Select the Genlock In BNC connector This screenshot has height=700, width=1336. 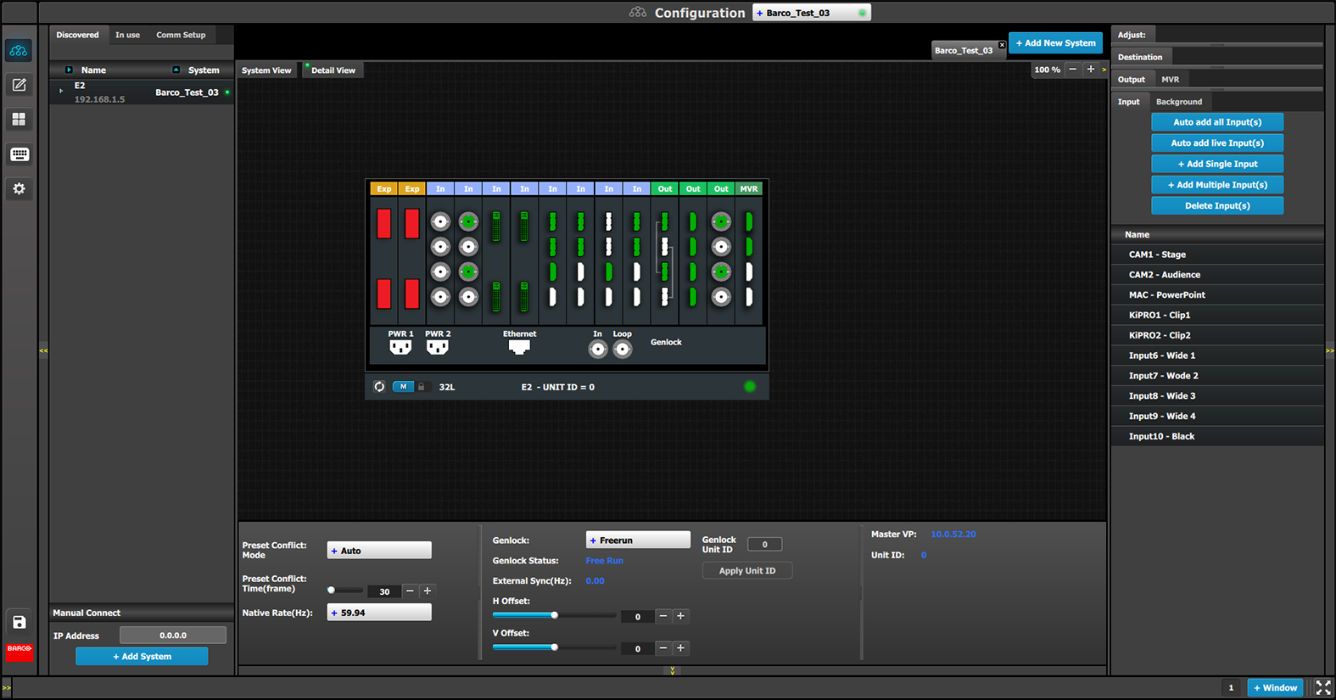(x=598, y=349)
